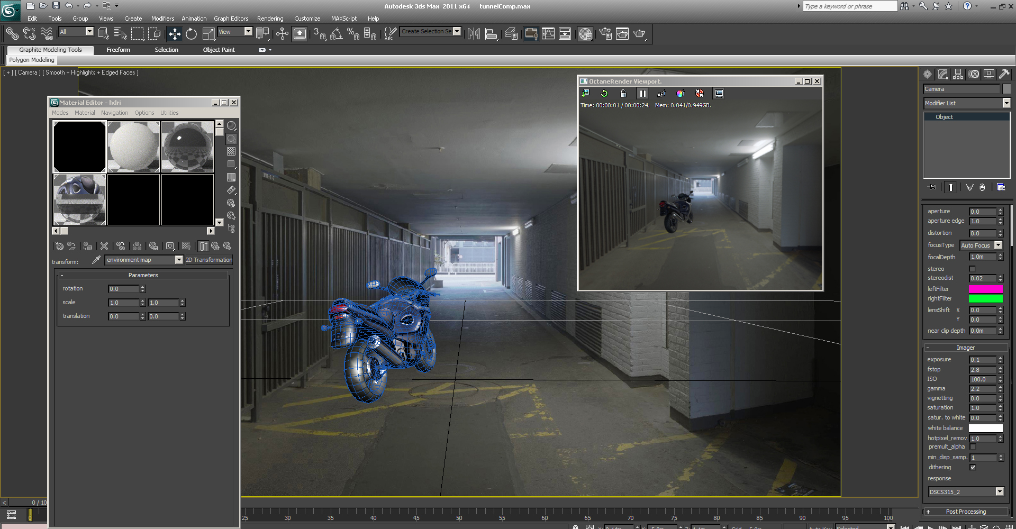Viewport: 1016px width, 529px height.
Task: Click the Camera viewport label
Action: 28,72
